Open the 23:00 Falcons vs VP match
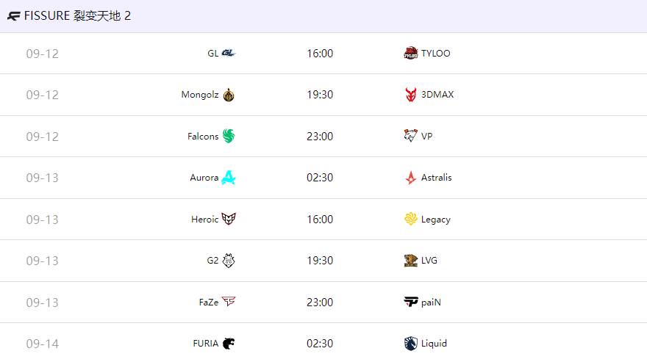The height and width of the screenshot is (362, 647). tap(323, 137)
